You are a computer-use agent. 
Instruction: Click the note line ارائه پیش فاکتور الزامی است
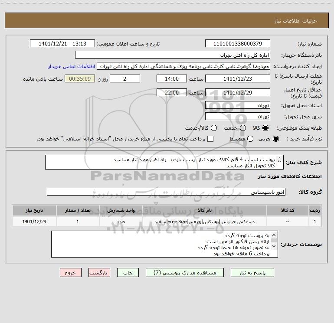tap(238, 241)
